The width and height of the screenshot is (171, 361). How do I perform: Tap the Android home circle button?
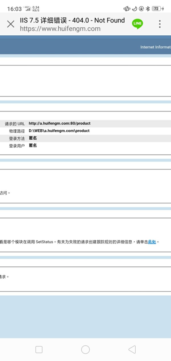(x=85, y=350)
